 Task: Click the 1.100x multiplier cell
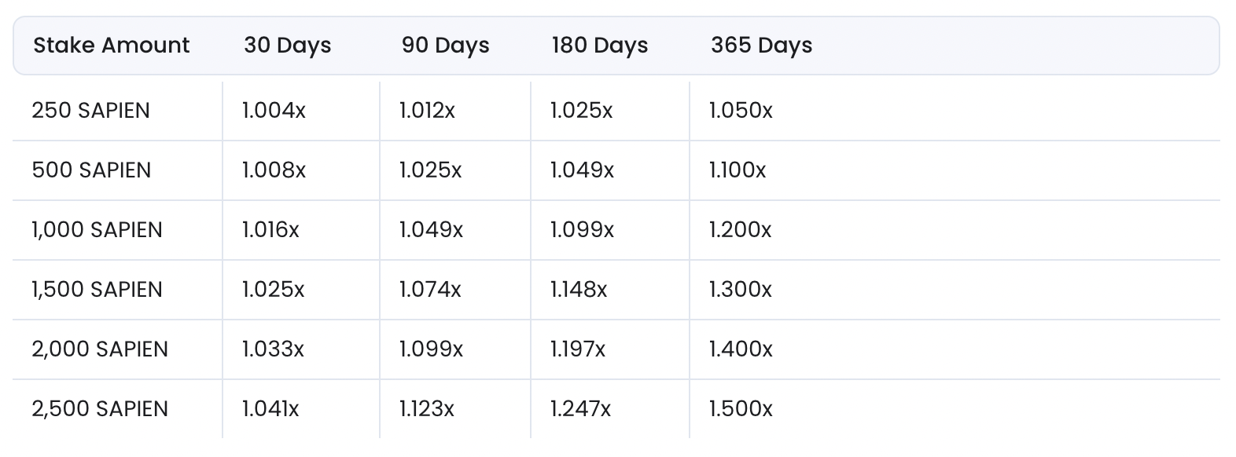[737, 170]
